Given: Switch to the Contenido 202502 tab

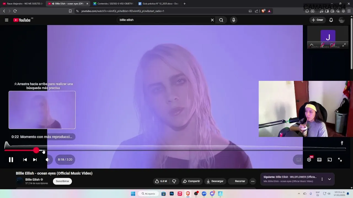Looking at the screenshot, I should click(x=113, y=4).
